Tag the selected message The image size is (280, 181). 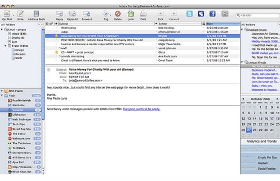pos(106,14)
